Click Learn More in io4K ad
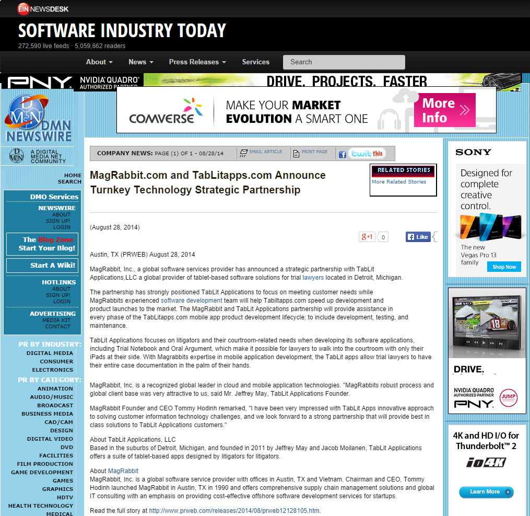530x516 pixels. [486, 492]
